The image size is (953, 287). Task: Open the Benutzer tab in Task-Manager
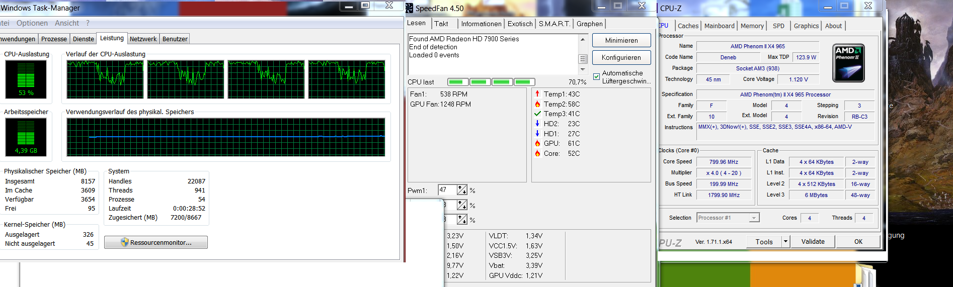tap(175, 39)
